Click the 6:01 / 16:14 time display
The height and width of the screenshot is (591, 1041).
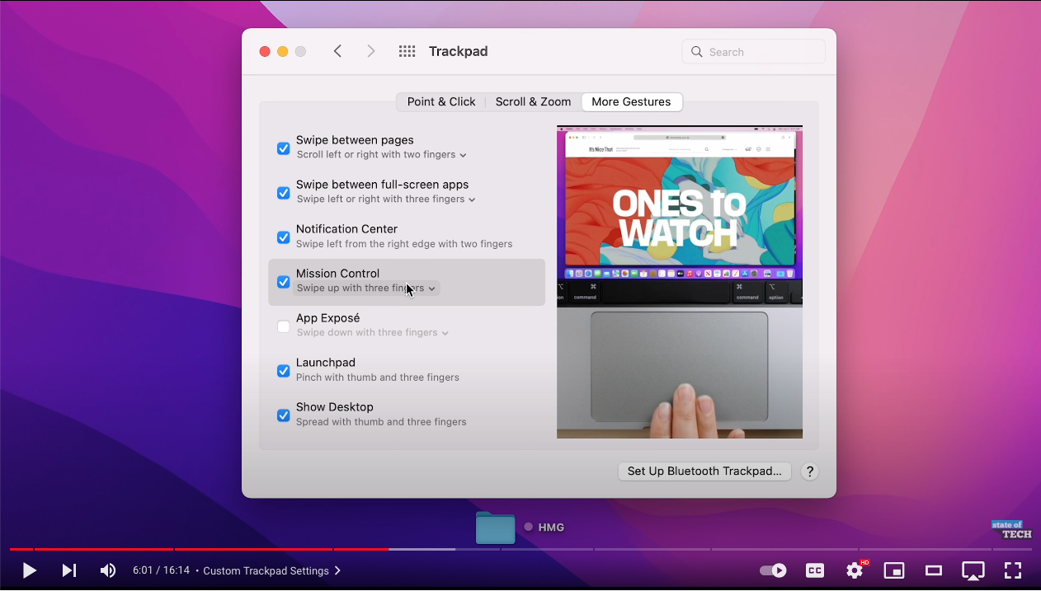coord(162,570)
